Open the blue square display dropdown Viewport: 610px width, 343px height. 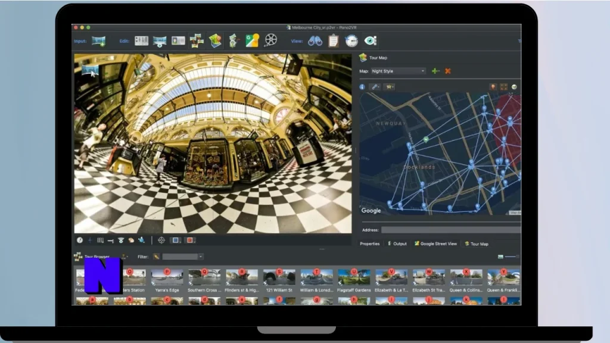176,241
